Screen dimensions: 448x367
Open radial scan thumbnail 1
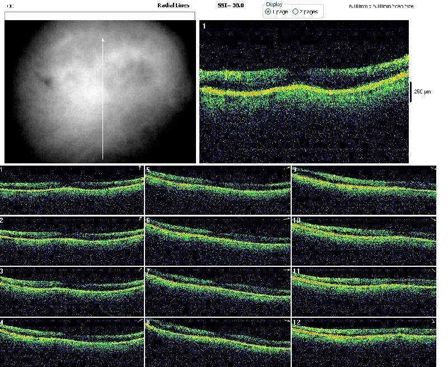pos(72,190)
